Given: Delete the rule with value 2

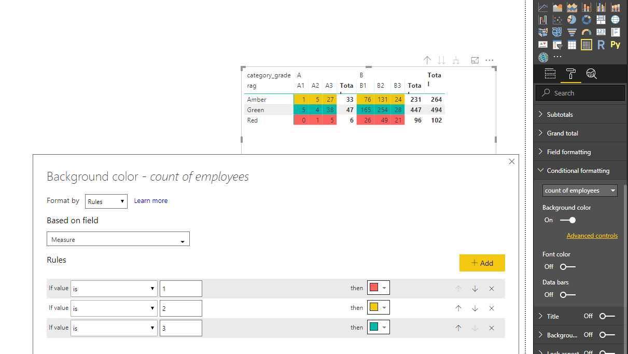Looking at the screenshot, I should [492, 308].
